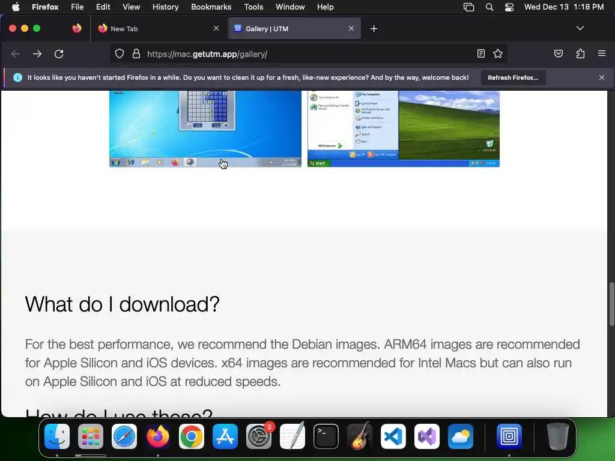Open the Bookmarks menu

211,7
